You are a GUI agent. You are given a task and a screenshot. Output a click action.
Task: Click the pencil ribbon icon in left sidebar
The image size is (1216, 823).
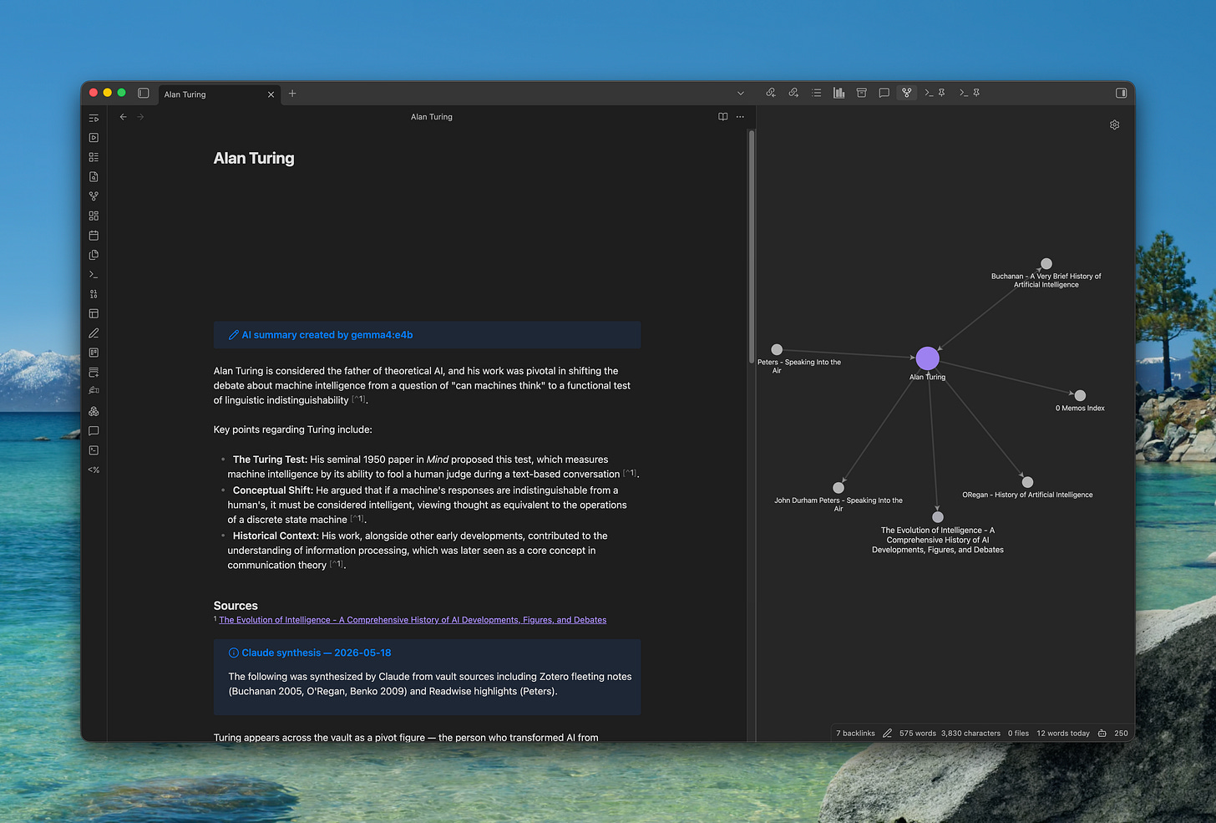[94, 333]
